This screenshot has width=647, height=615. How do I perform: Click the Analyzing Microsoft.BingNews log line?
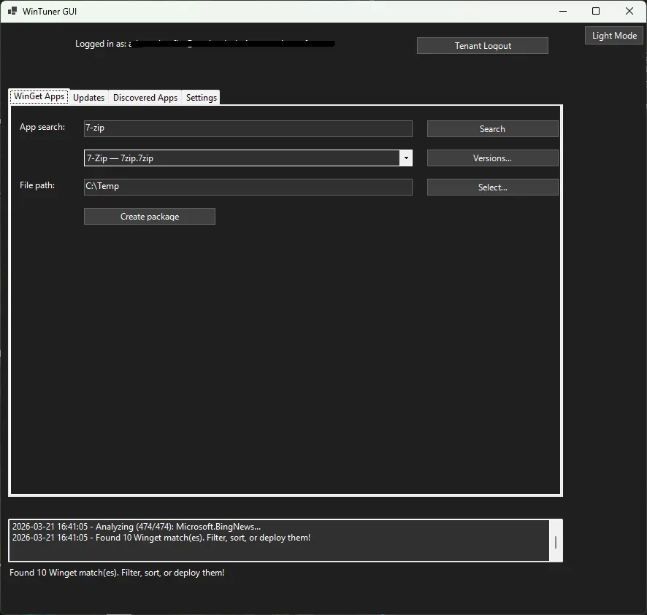pyautogui.click(x=137, y=527)
